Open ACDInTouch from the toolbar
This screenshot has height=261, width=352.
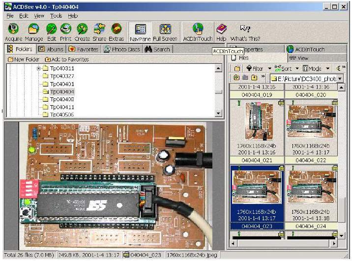coord(198,30)
